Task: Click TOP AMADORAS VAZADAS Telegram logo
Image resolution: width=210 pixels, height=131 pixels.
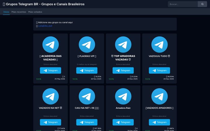Action: [x=123, y=45]
